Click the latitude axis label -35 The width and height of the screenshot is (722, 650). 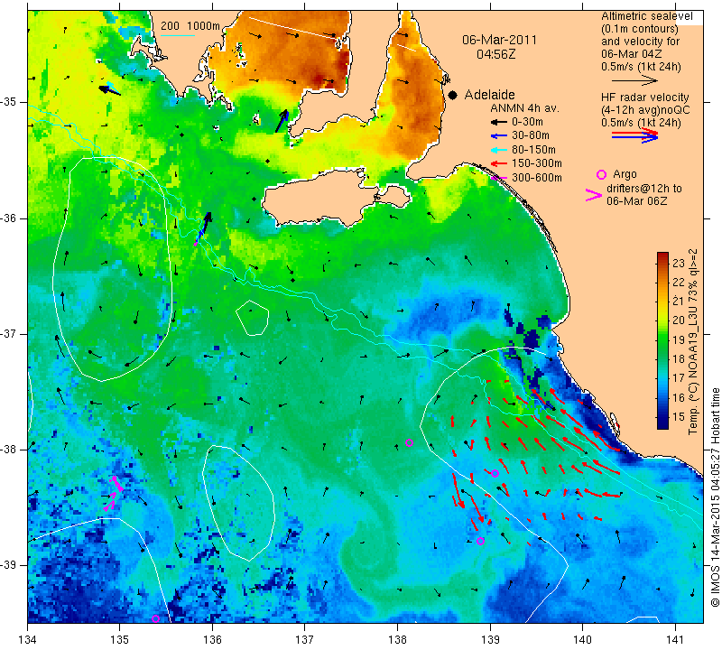(9, 102)
